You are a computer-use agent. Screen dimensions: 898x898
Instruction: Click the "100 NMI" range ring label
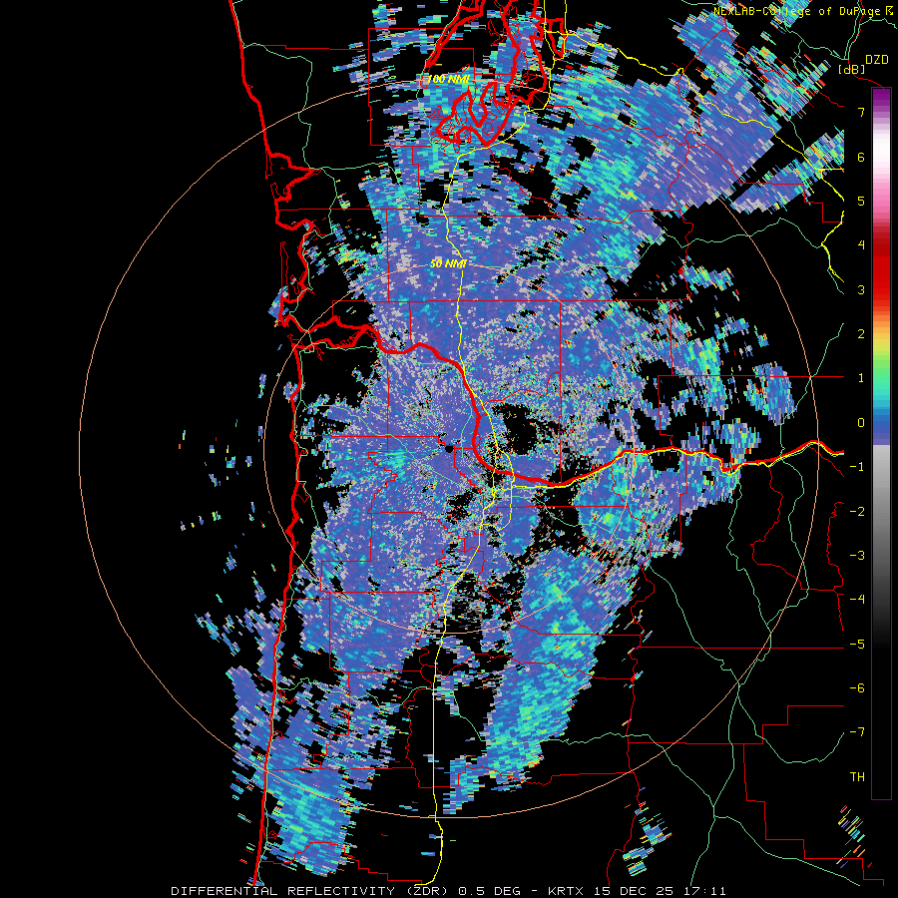tap(448, 79)
